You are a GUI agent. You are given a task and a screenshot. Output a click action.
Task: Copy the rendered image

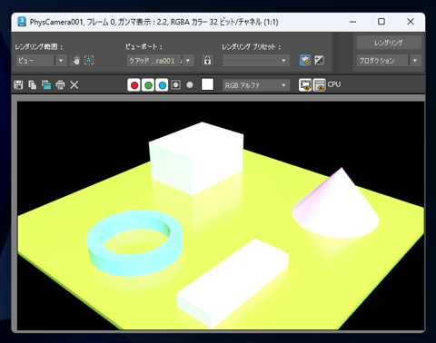pos(33,85)
